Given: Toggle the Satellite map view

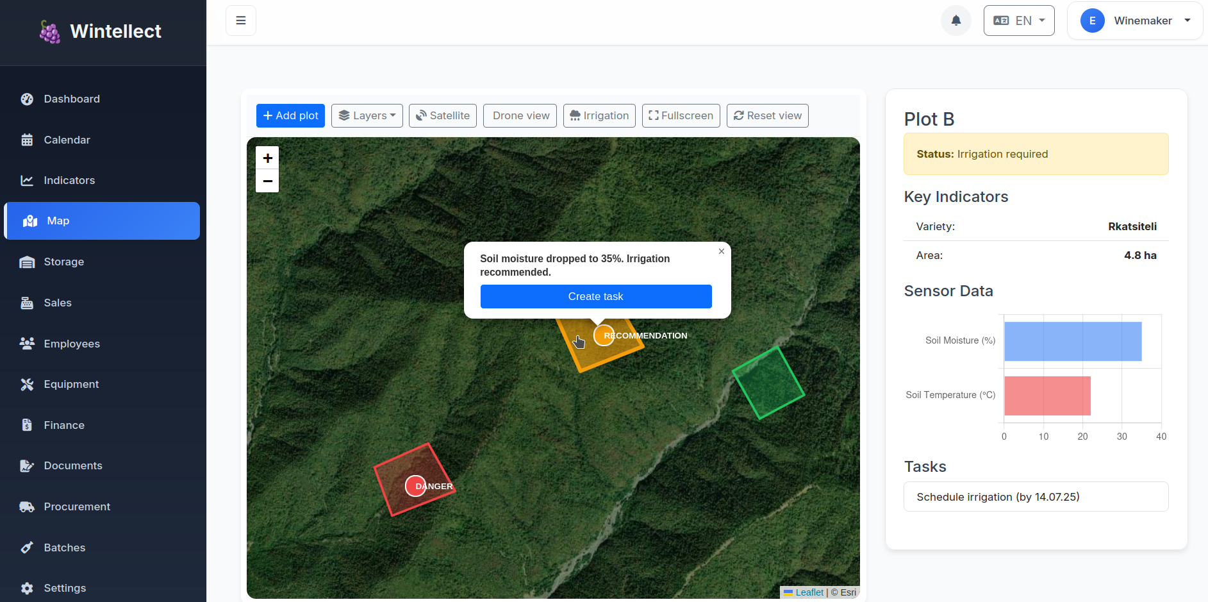Looking at the screenshot, I should click(442, 115).
